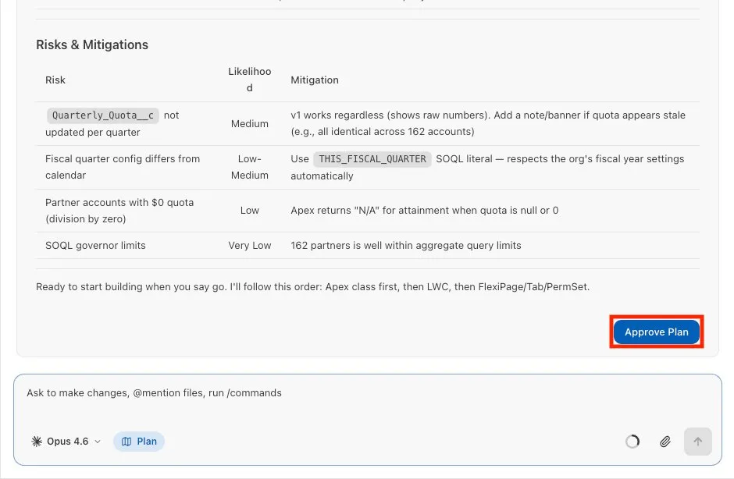This screenshot has width=734, height=479.
Task: Click the send arrow button
Action: coord(697,441)
